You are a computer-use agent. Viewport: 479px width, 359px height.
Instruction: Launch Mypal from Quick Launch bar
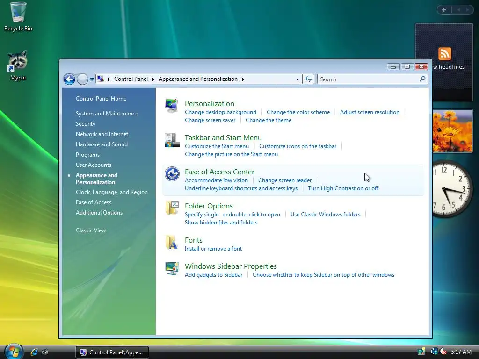pos(44,352)
